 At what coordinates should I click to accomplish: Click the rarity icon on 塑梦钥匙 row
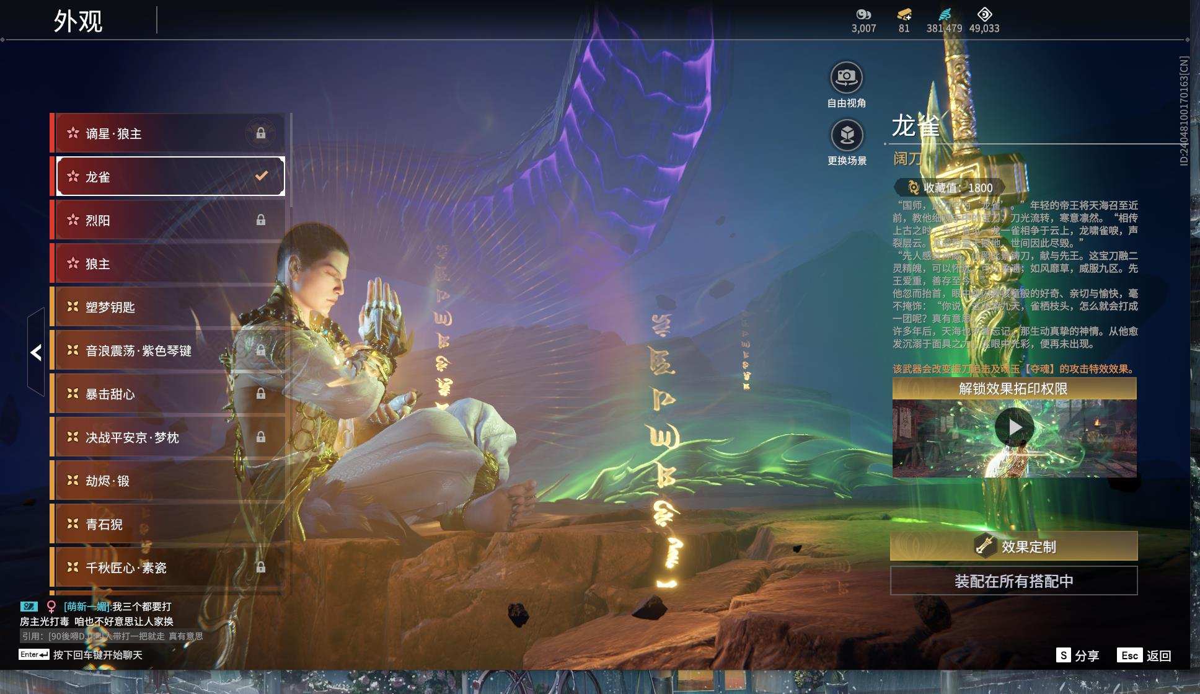73,307
